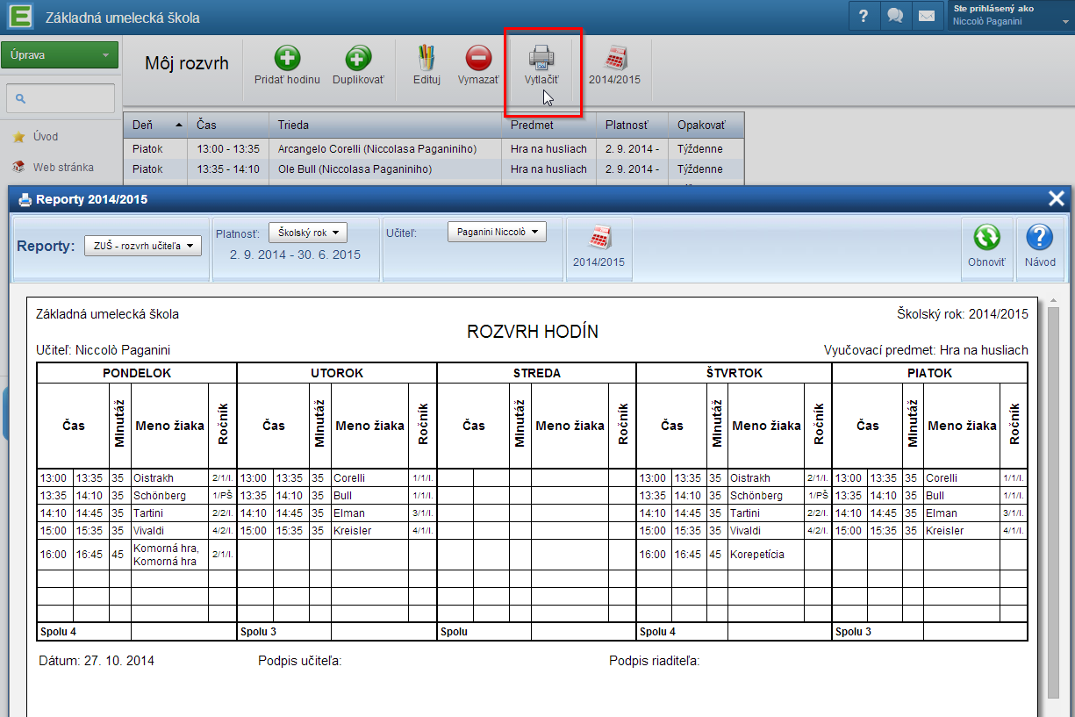
Task: Refresh report with the Obnoviť icon
Action: [x=987, y=239]
